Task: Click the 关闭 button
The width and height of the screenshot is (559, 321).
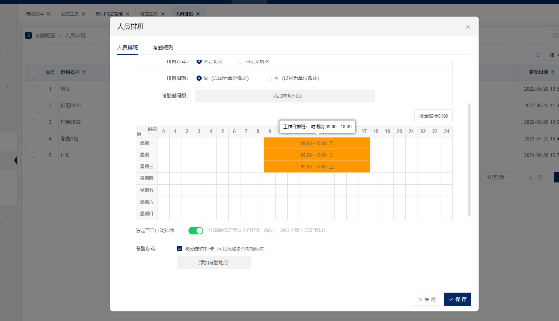Action: 427,299
